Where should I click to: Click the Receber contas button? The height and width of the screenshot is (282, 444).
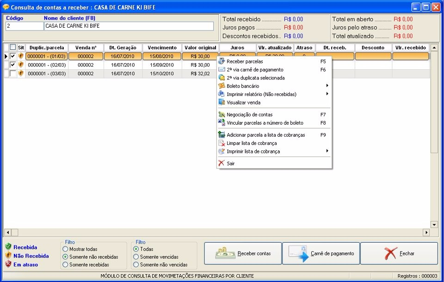[243, 253]
